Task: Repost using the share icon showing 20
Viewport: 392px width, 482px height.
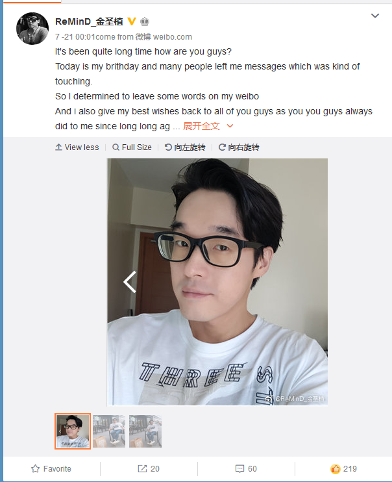Action: [149, 468]
